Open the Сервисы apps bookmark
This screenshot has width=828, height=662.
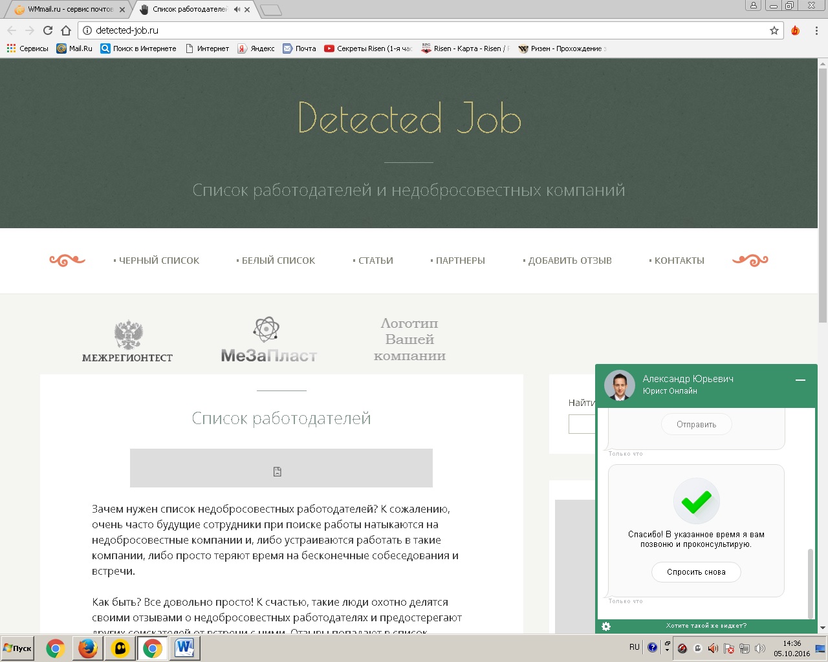(27, 48)
